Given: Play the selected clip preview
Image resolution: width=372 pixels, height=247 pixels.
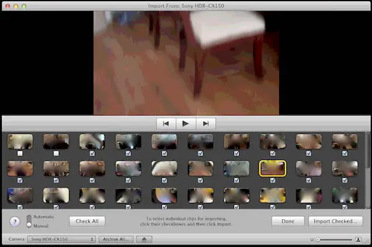Looking at the screenshot, I should pyautogui.click(x=186, y=123).
